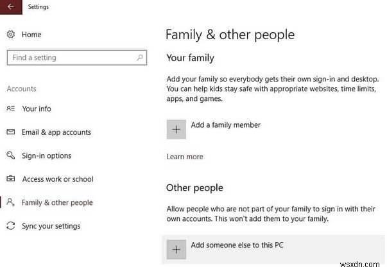Select Access work or school

pyautogui.click(x=58, y=179)
